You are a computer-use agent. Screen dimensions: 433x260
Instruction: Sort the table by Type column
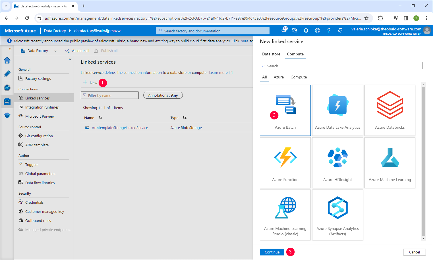[x=185, y=118]
